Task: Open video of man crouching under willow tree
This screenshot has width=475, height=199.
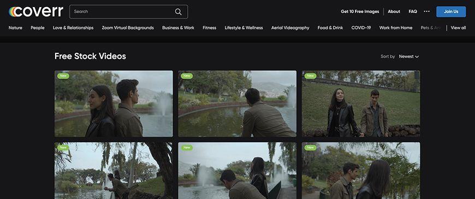Action: [114, 171]
